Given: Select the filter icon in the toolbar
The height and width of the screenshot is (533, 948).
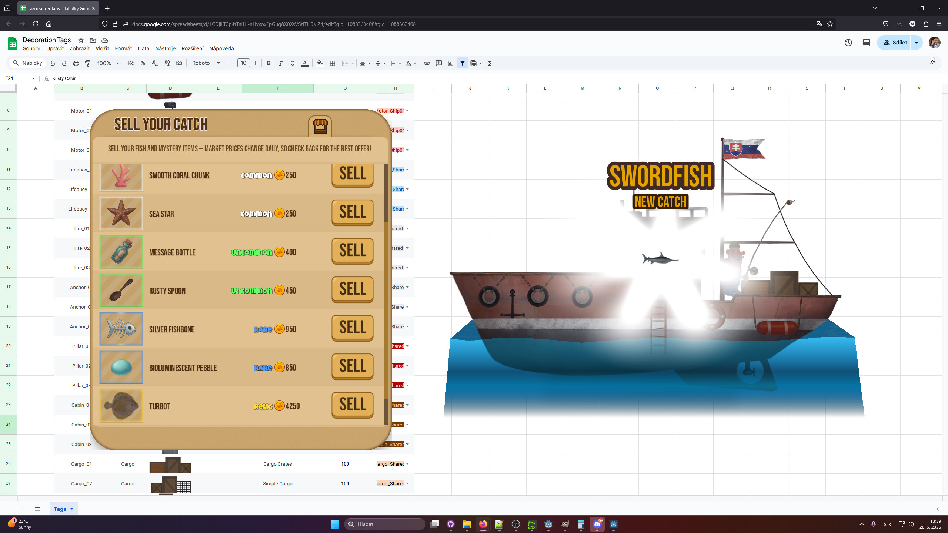Looking at the screenshot, I should [462, 63].
